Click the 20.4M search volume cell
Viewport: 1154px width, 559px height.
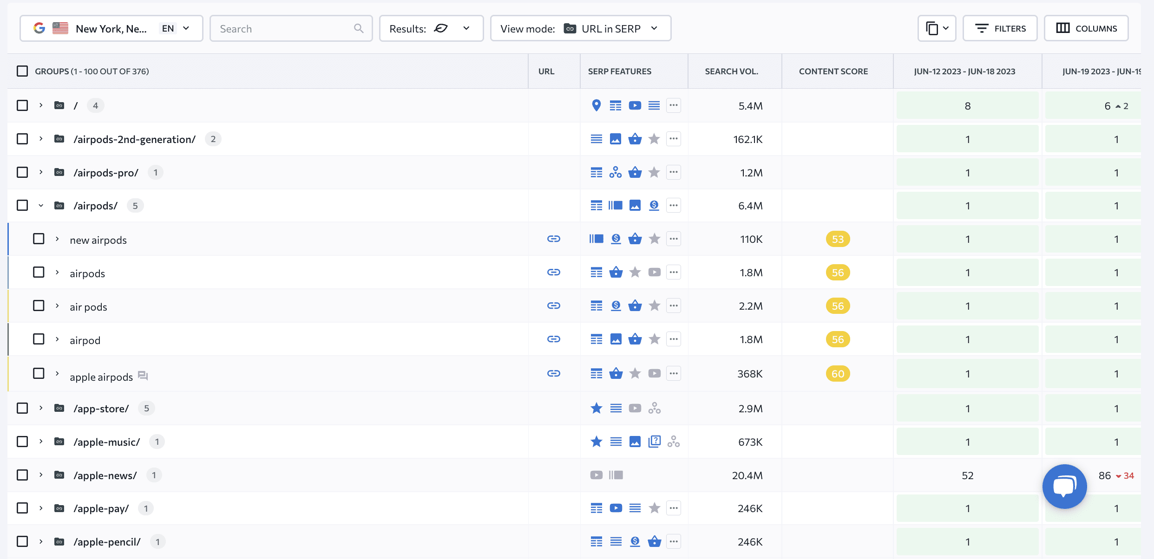click(747, 475)
